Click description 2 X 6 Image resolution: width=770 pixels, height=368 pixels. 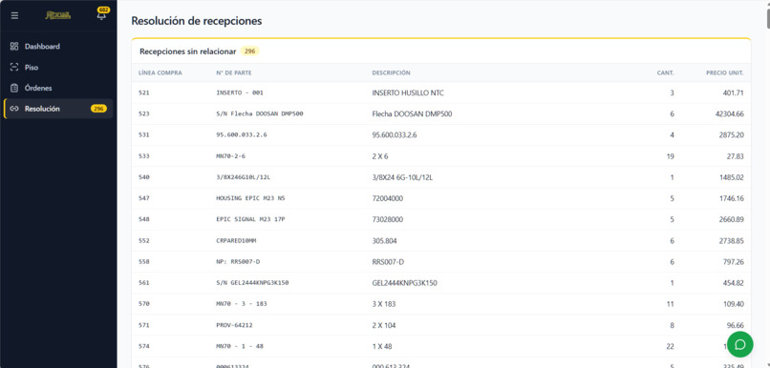(x=380, y=156)
